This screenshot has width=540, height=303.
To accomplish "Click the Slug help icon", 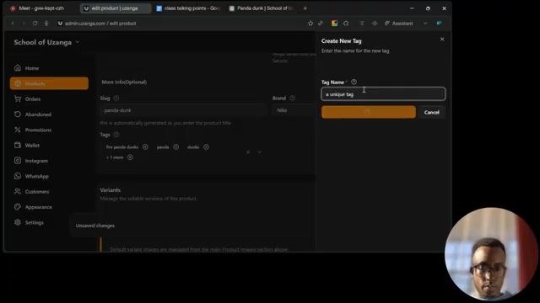I will point(116,98).
